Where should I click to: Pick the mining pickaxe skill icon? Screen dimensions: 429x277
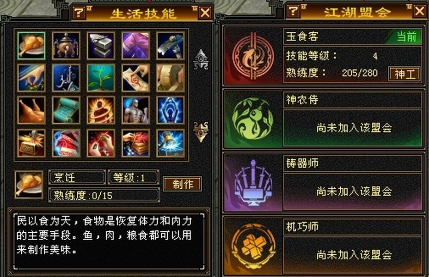(x=171, y=46)
